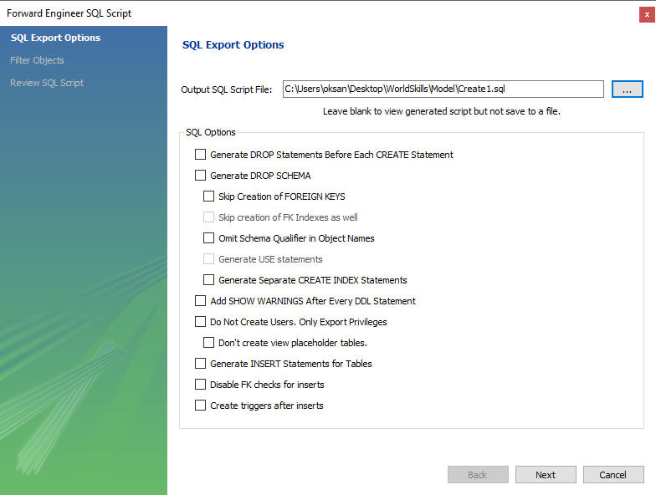Enable Generate DROP Statements Before Each CREATE

(201, 155)
